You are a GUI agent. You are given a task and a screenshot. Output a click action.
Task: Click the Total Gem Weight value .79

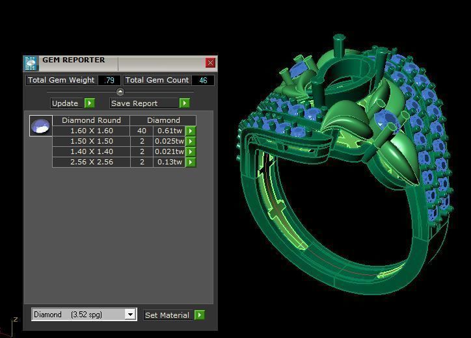[109, 80]
